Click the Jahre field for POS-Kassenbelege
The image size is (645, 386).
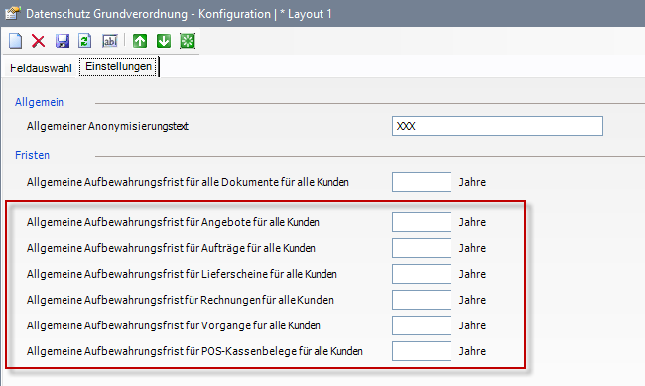pyautogui.click(x=421, y=351)
